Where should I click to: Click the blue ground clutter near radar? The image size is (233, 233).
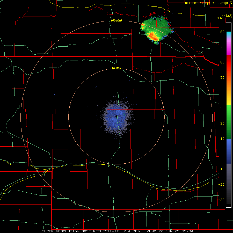click(x=117, y=117)
